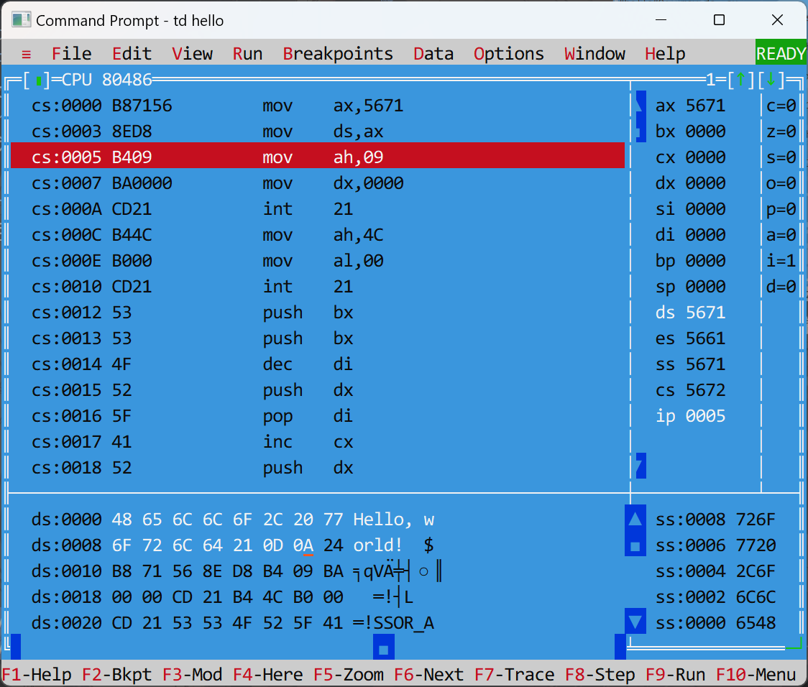Screen dimensions: 808x687
Task: Open the system menu (≡) icon
Action: point(27,54)
